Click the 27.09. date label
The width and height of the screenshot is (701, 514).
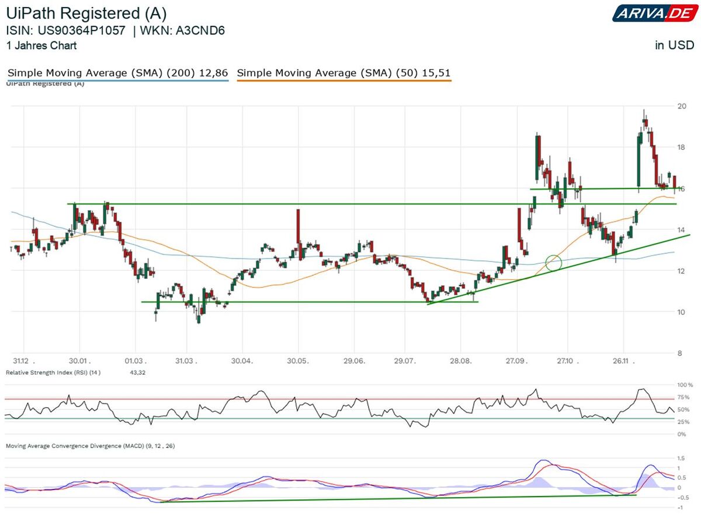[516, 362]
